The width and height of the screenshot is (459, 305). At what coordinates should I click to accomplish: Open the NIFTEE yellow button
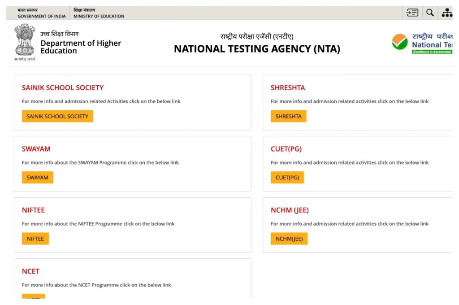click(35, 238)
